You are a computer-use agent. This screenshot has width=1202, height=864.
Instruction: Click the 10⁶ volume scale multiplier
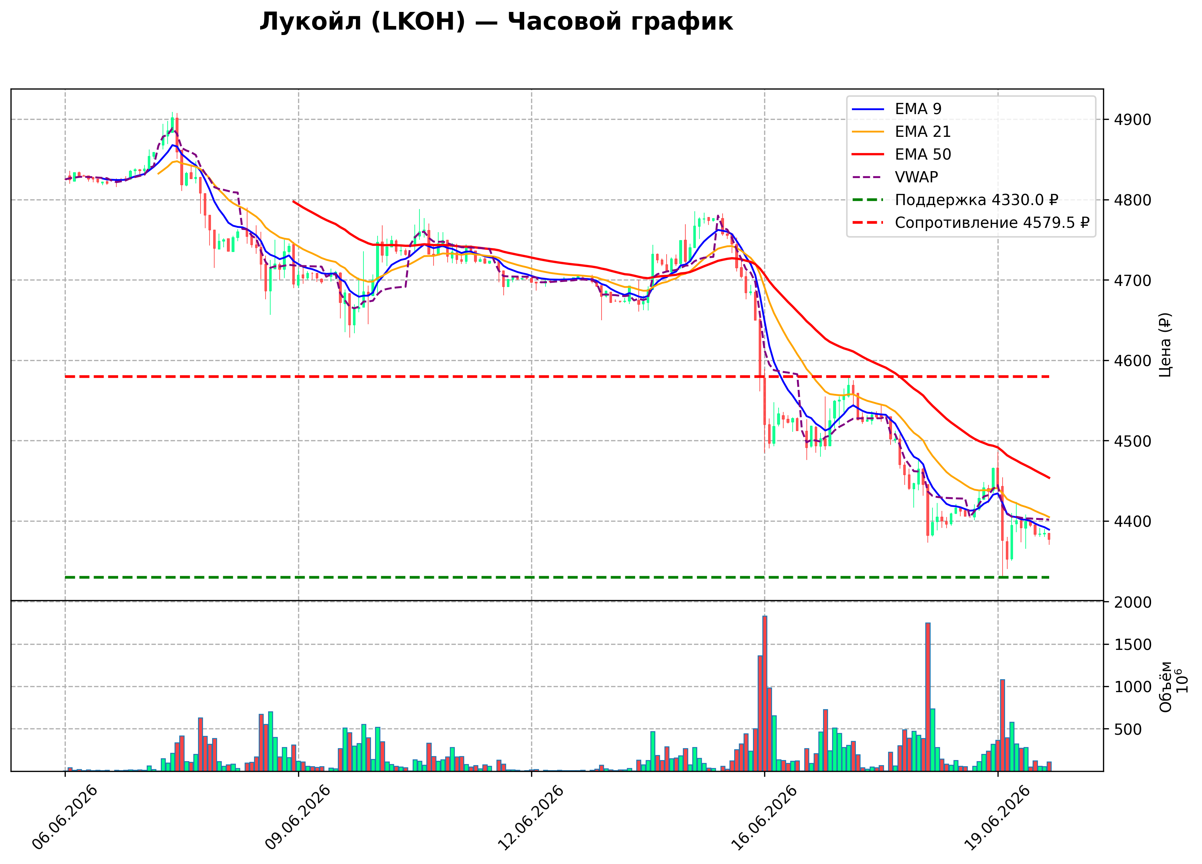tap(1182, 681)
